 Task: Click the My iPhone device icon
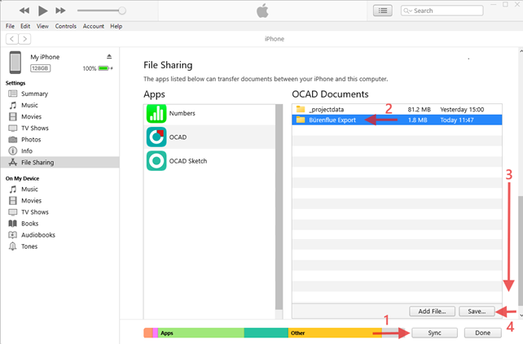pos(15,63)
